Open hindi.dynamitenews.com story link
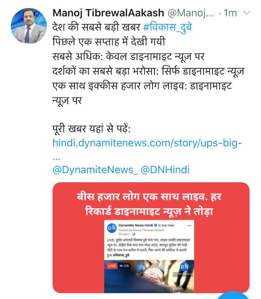Image resolution: width=261 pixels, height=299 pixels. (x=147, y=143)
